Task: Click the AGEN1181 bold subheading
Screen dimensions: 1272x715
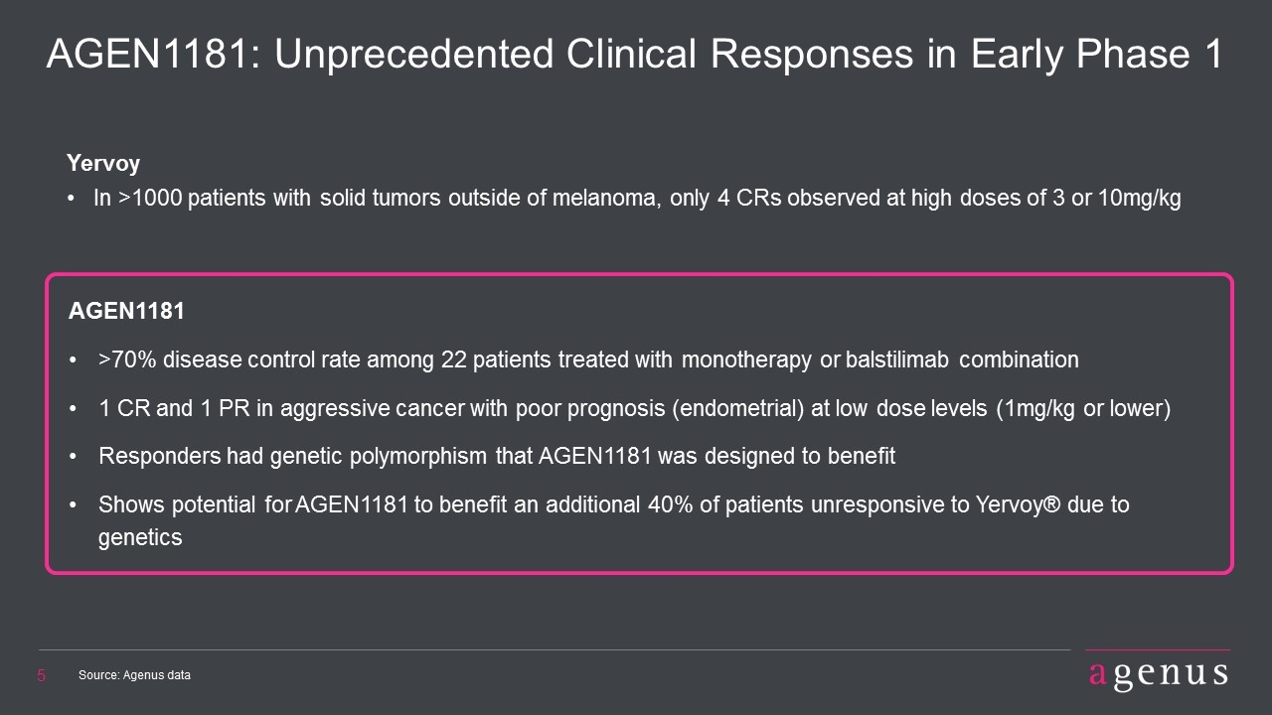Action: click(126, 311)
